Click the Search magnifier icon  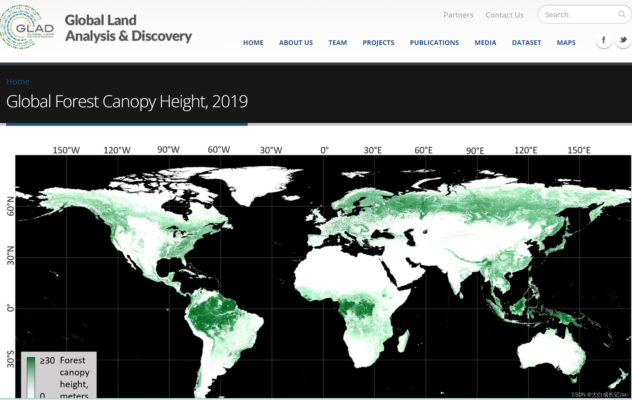621,15
